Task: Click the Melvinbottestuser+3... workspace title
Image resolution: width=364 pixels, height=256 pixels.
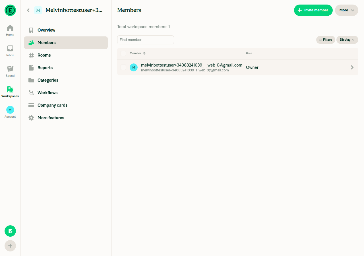Action: coord(74,10)
